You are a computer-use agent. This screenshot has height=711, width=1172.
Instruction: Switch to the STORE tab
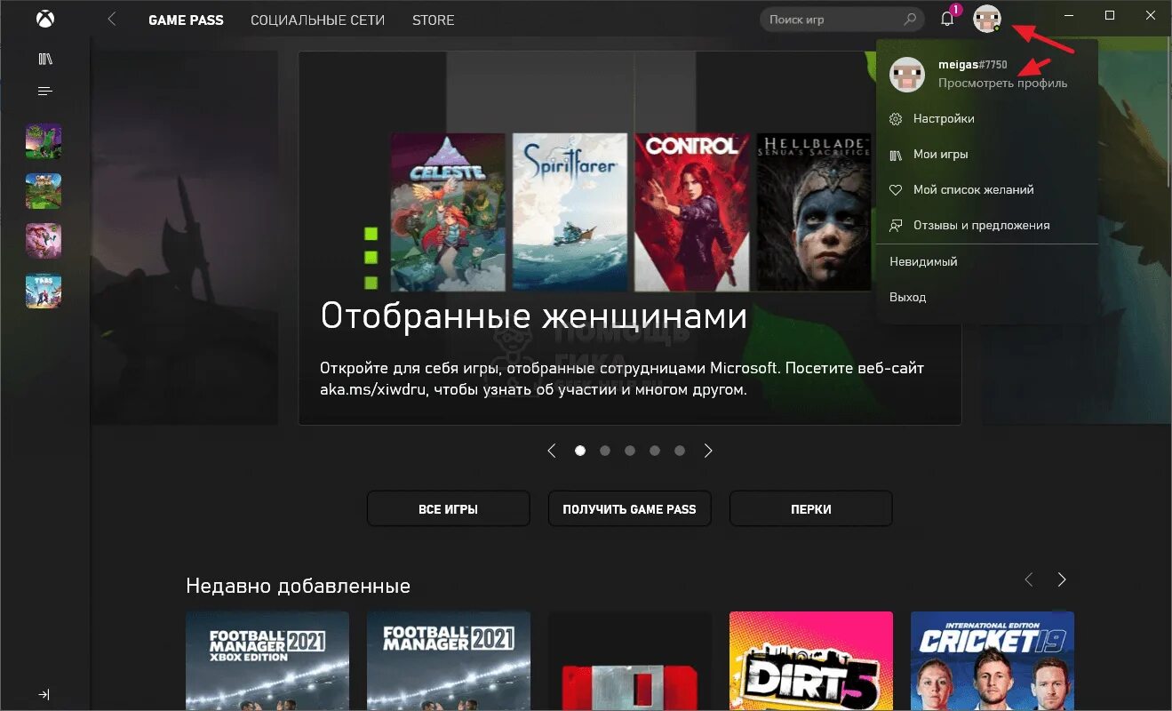pos(434,20)
